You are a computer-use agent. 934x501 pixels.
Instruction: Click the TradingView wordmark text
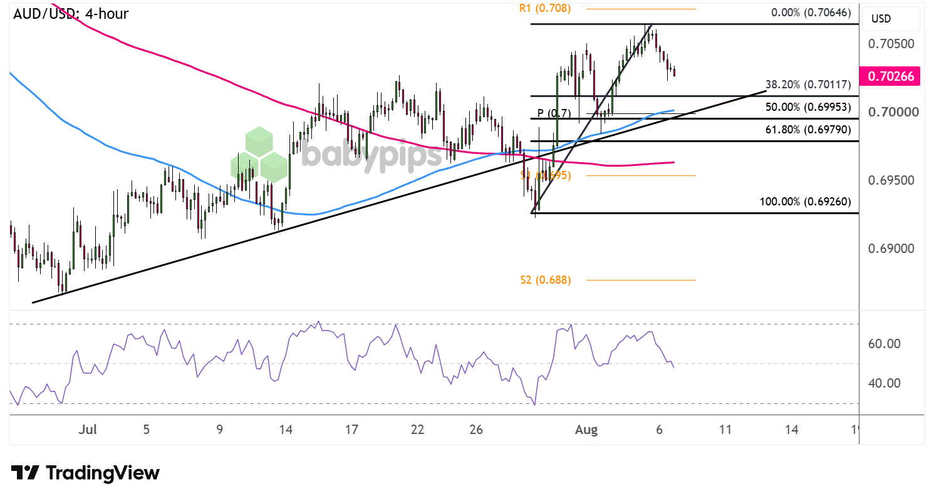(103, 473)
